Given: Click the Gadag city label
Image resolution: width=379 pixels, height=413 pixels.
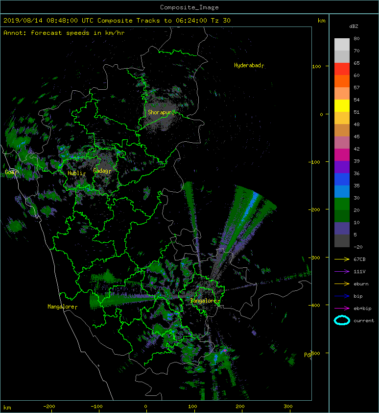Looking at the screenshot, I should pyautogui.click(x=101, y=171).
